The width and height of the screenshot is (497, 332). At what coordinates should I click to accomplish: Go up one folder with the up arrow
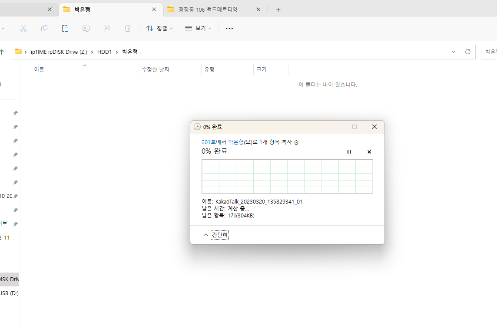pos(2,52)
